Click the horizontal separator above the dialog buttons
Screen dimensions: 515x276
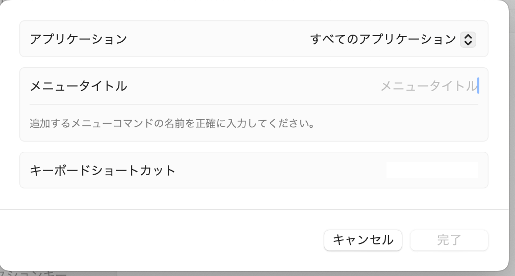click(x=254, y=209)
